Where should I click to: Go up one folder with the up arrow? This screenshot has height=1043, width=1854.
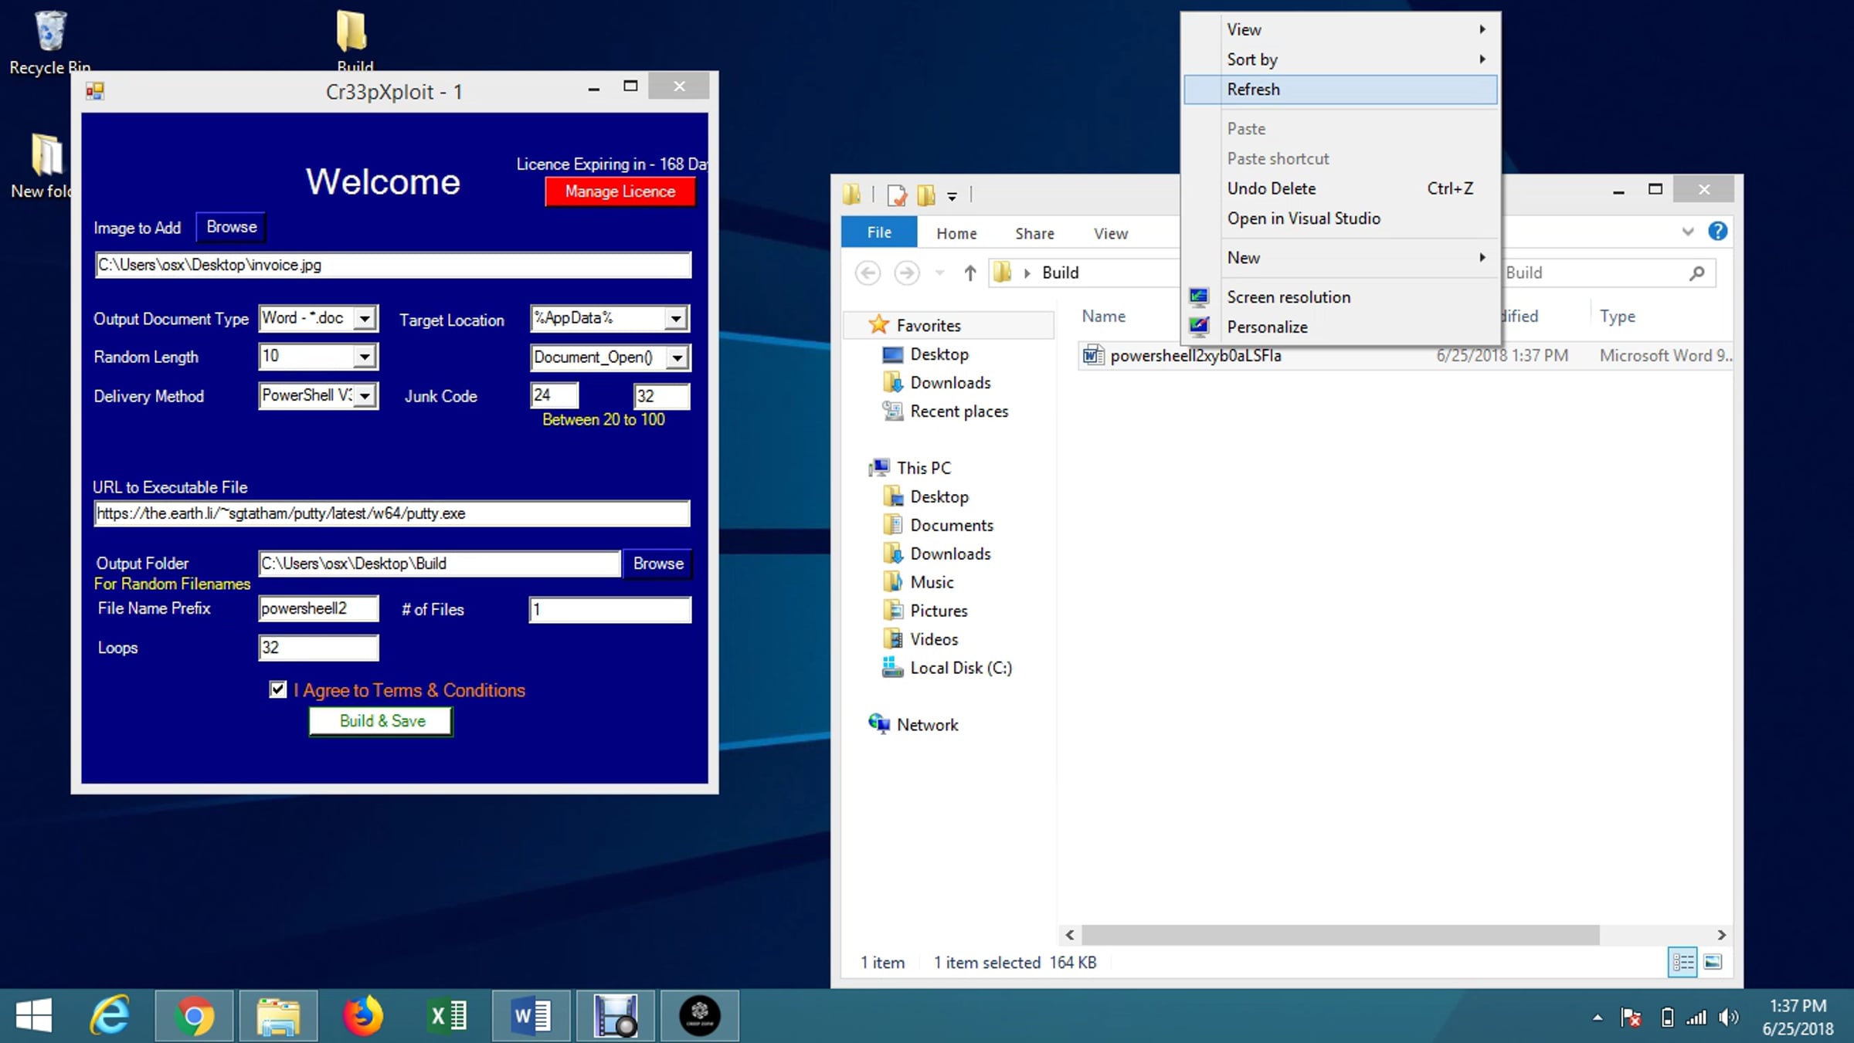click(x=970, y=273)
